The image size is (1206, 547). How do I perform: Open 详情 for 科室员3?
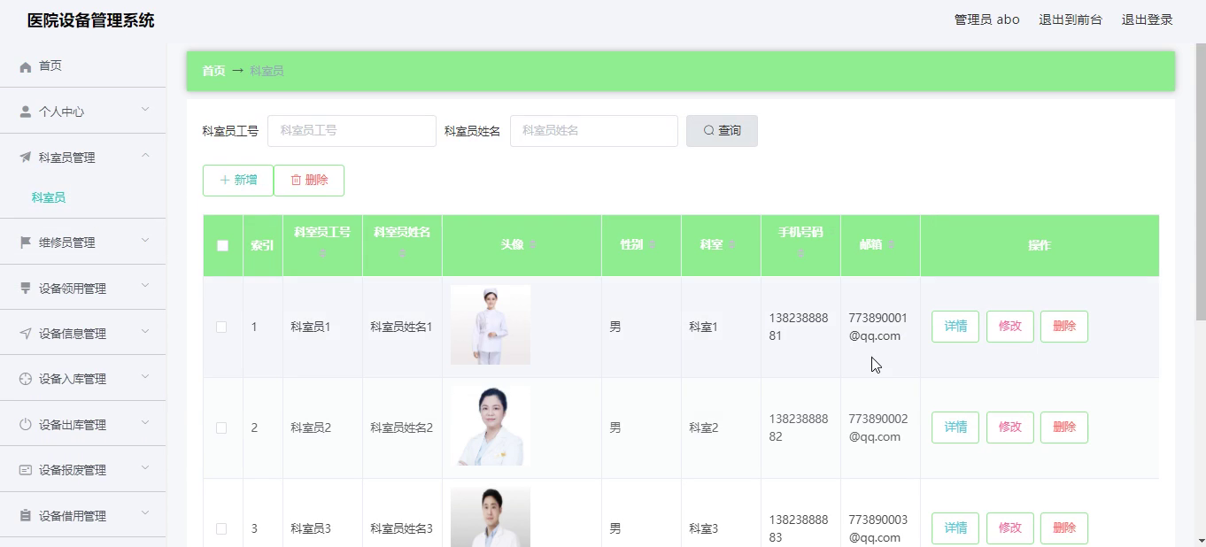(x=955, y=528)
